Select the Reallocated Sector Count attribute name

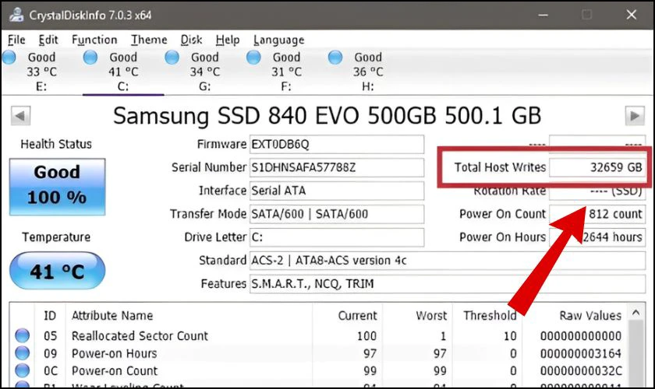[x=140, y=335]
